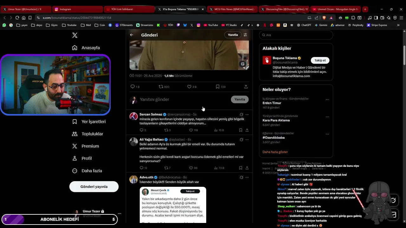Click the Yanıtla submit button beside reply field

click(x=239, y=99)
